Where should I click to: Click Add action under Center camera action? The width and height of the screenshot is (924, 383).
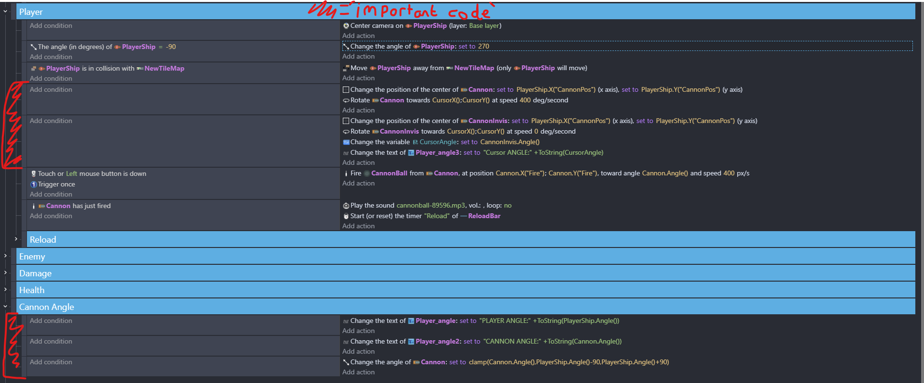(358, 36)
